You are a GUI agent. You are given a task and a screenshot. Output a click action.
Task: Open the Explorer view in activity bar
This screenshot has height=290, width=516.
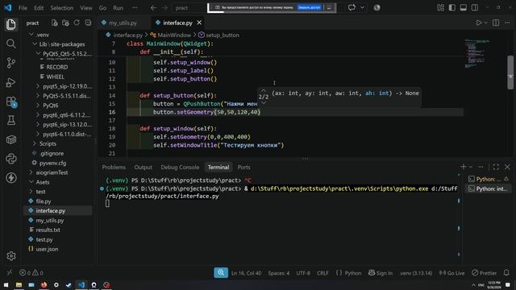(10, 25)
